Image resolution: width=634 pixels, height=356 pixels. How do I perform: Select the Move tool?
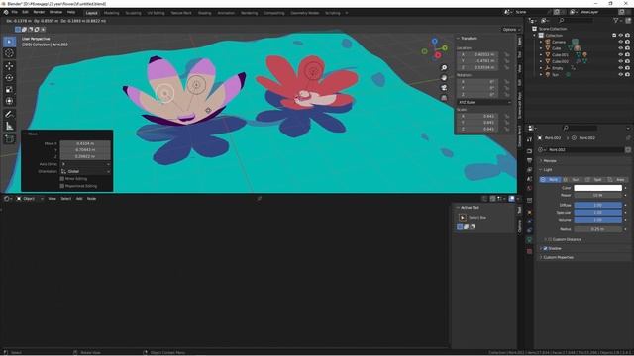[x=9, y=66]
